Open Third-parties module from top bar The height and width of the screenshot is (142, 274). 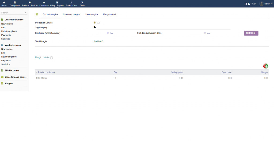15,2
